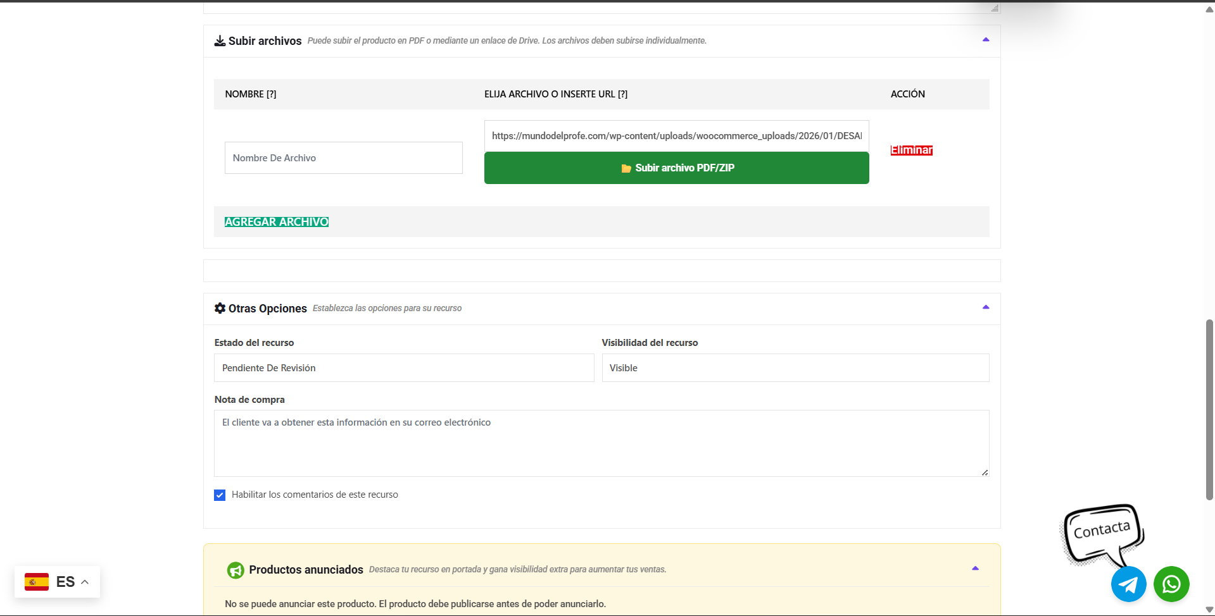Viewport: 1215px width, 616px height.
Task: Open the Visibilidad del recurso dropdown
Action: 795,368
